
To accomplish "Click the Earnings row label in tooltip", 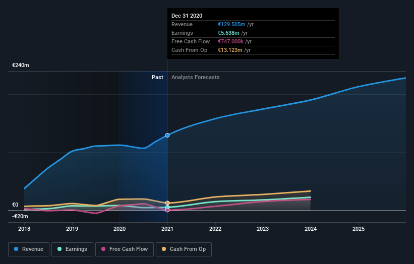I will [x=182, y=33].
